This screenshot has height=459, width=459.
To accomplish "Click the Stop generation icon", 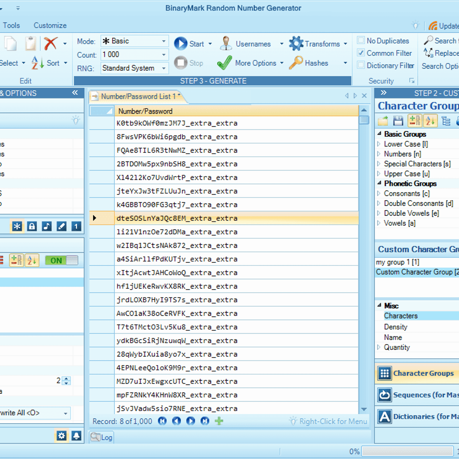I will click(181, 63).
